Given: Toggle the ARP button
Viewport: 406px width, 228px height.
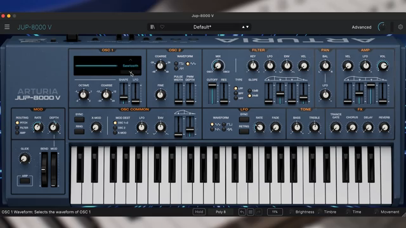Looking at the screenshot, I should (25, 181).
